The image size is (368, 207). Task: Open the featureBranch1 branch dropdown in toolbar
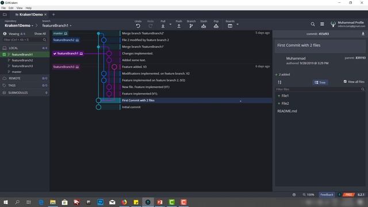[57, 25]
